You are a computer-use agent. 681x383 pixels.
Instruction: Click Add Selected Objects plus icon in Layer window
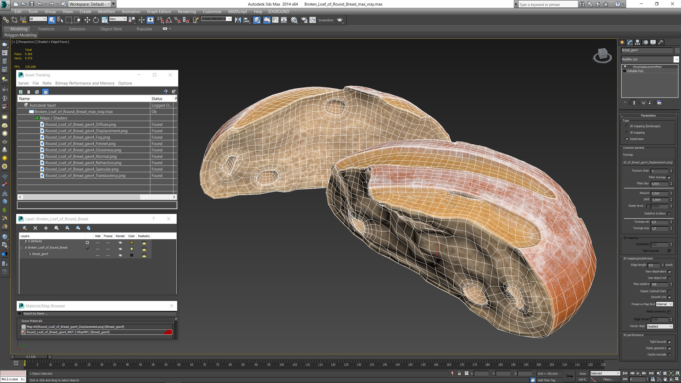point(46,228)
